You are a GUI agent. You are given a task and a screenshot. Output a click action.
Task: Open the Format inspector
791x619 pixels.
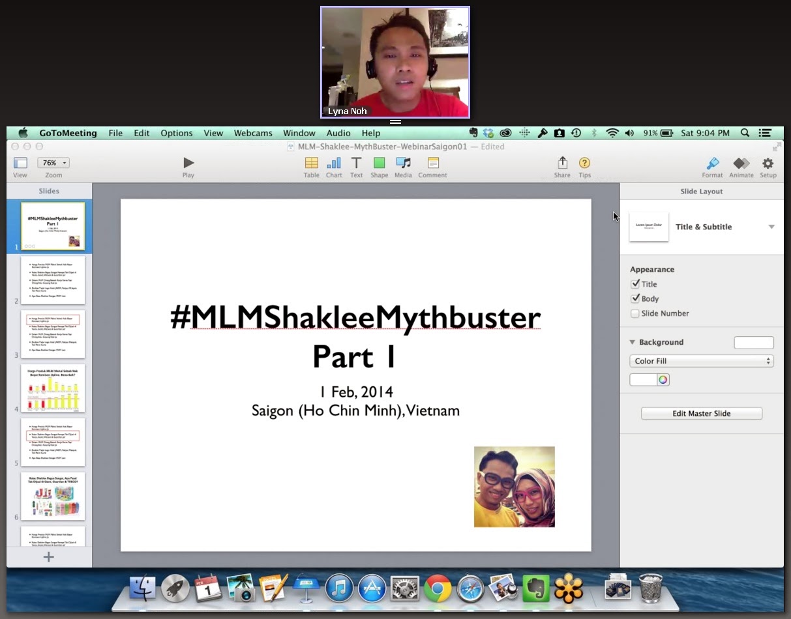tap(713, 163)
